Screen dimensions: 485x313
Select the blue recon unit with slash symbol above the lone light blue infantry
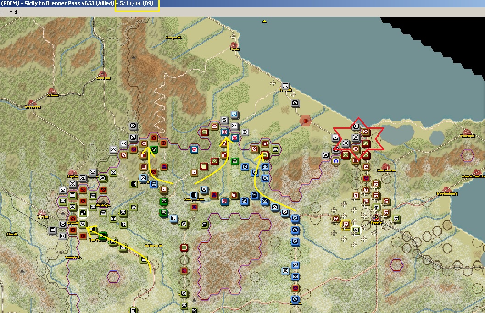point(295,265)
